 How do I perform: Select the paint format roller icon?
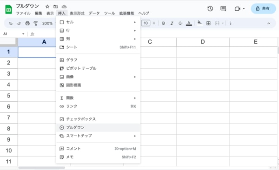(36, 23)
